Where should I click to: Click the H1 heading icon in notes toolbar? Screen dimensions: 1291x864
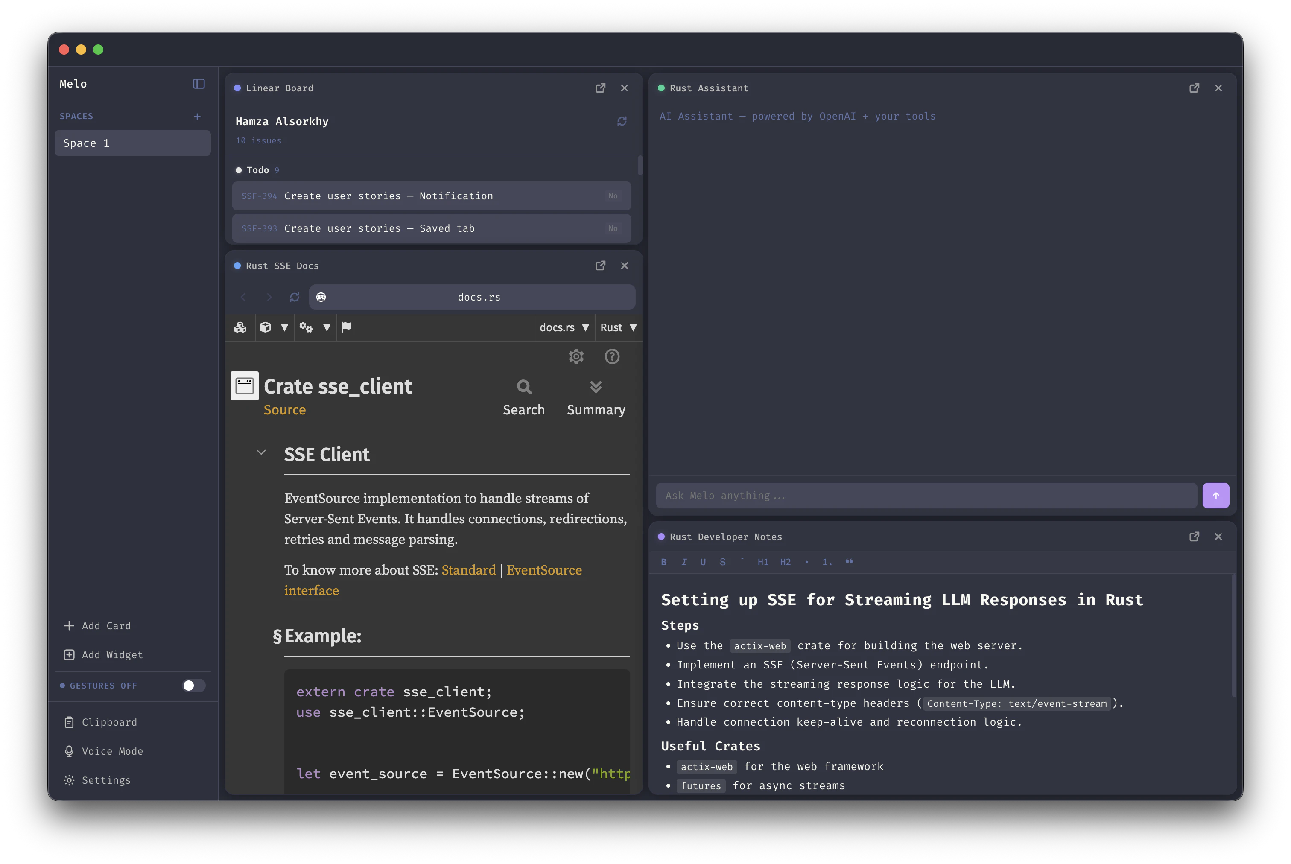pyautogui.click(x=763, y=562)
